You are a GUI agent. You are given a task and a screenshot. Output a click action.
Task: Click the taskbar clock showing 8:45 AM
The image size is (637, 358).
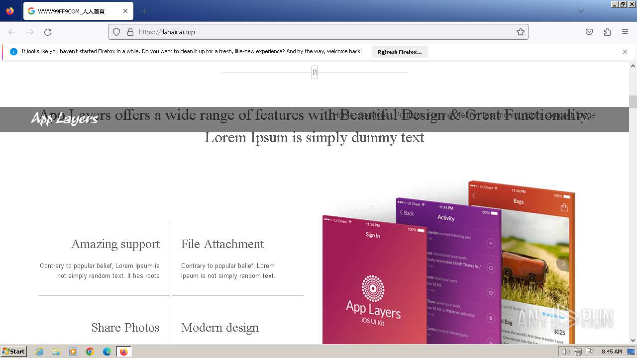pyautogui.click(x=612, y=352)
